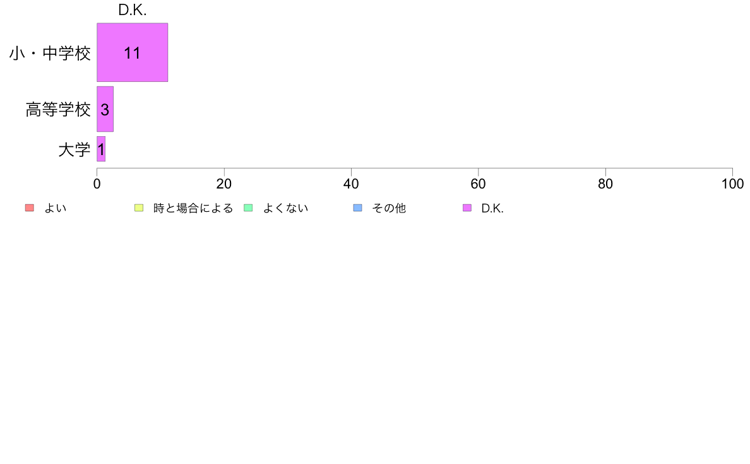Click the 20 tick on the axis
Image resolution: width=750 pixels, height=464 pixels.
coord(224,184)
